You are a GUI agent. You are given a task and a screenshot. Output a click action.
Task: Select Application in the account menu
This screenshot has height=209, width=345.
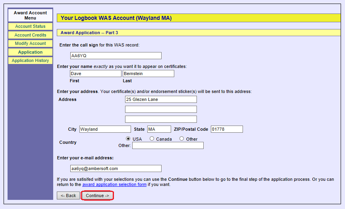pos(30,52)
